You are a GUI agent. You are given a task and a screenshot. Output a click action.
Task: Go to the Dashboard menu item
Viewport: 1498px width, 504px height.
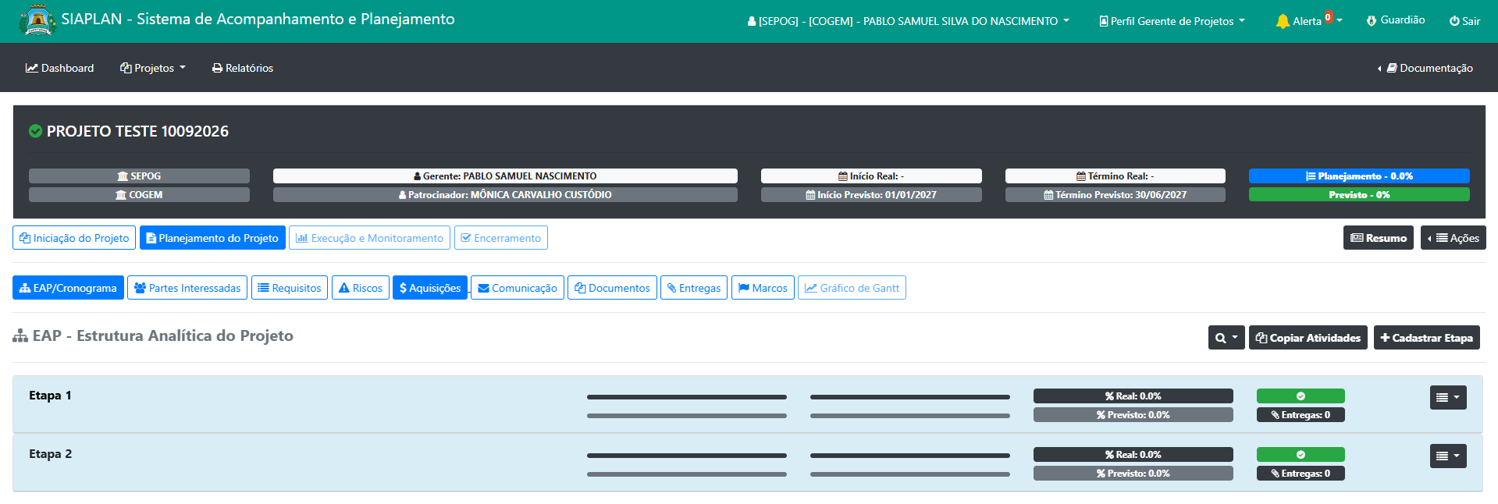point(59,68)
